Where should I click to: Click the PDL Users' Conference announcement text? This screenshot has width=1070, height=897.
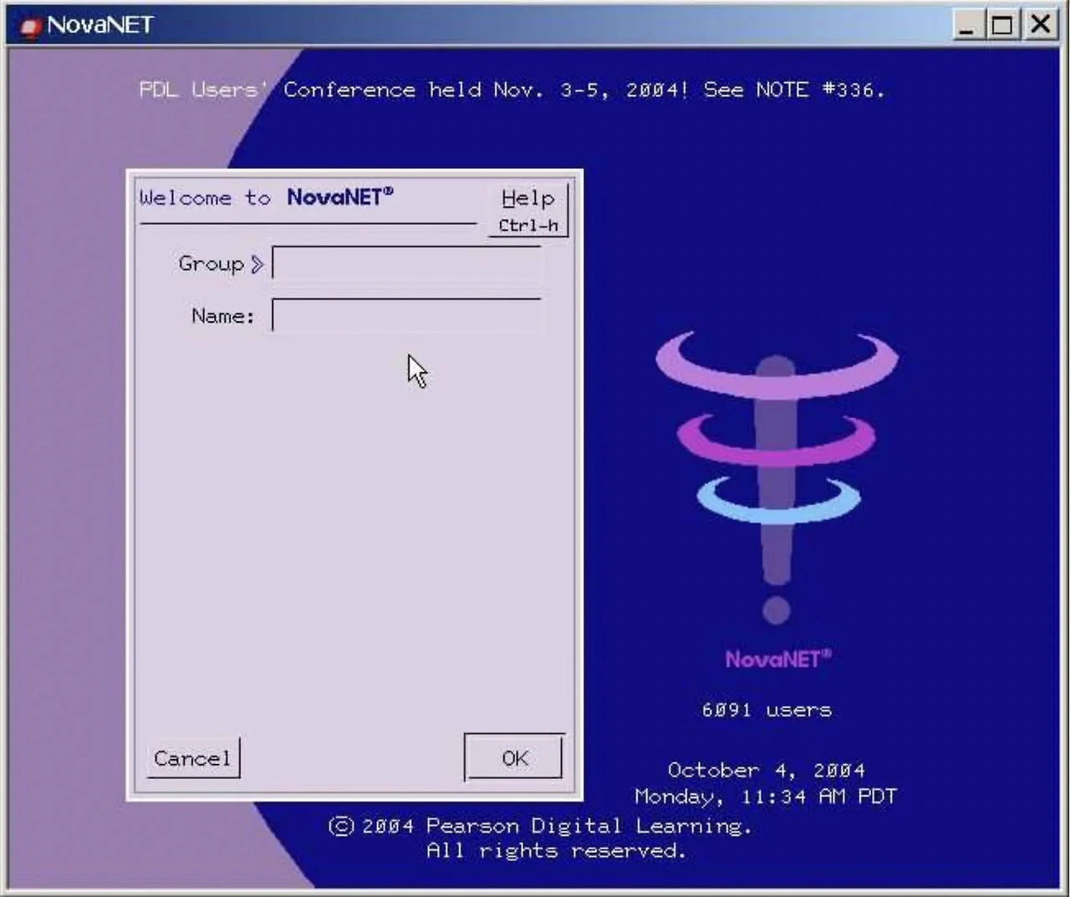click(x=512, y=89)
